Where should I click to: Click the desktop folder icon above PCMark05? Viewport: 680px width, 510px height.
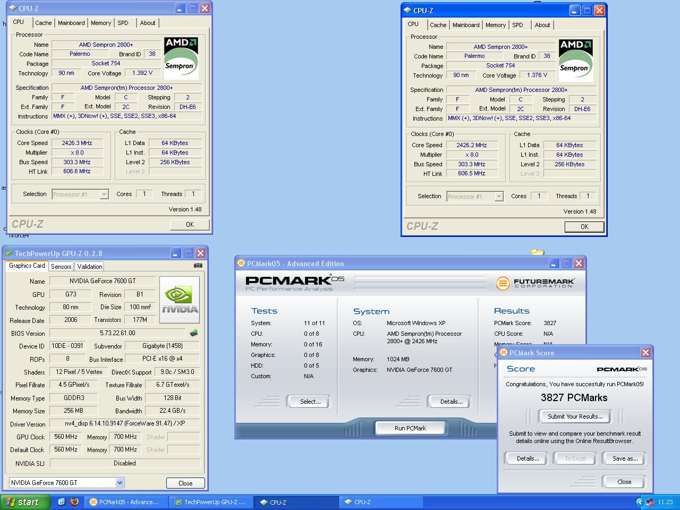[x=537, y=252]
